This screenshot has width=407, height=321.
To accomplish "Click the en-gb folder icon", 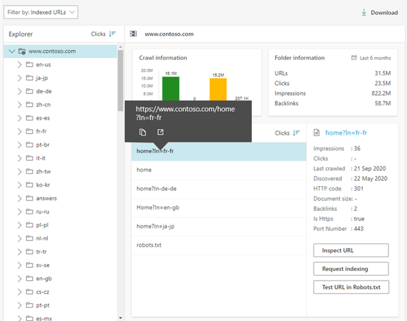I will pos(29,278).
